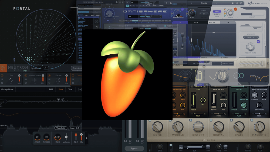The height and width of the screenshot is (152, 270).
Task: Click the link icon below Waveshape selector
Action: (x=258, y=42)
